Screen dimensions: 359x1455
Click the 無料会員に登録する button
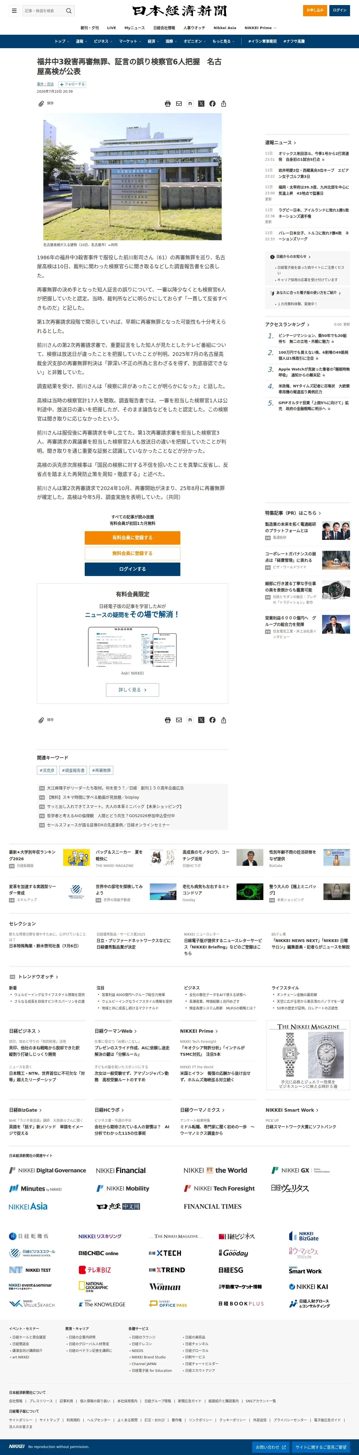[x=133, y=554]
